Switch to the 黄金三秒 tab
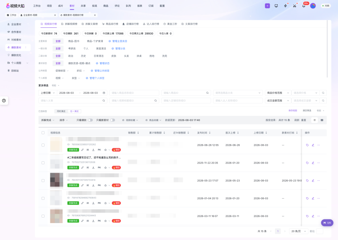The image size is (338, 240). click(x=170, y=24)
